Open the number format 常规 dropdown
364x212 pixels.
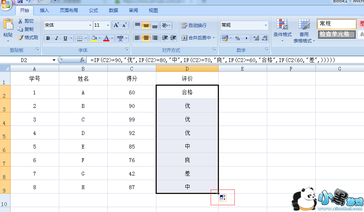(x=266, y=25)
